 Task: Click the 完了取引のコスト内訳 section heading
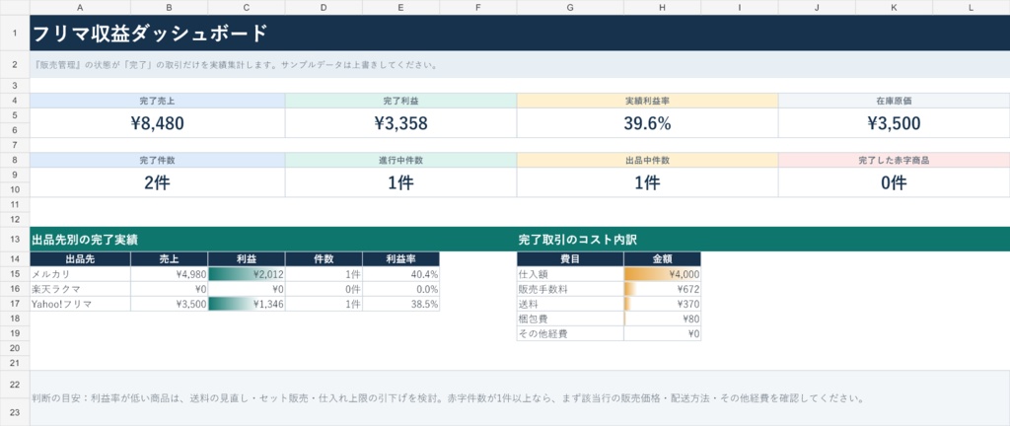coord(577,240)
